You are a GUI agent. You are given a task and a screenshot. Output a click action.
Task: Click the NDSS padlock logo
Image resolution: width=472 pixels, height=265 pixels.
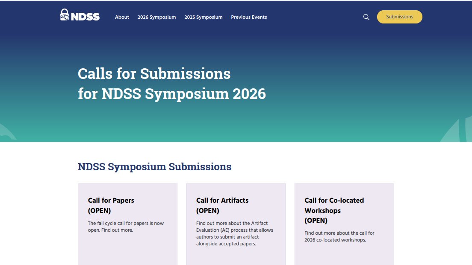[x=65, y=15]
